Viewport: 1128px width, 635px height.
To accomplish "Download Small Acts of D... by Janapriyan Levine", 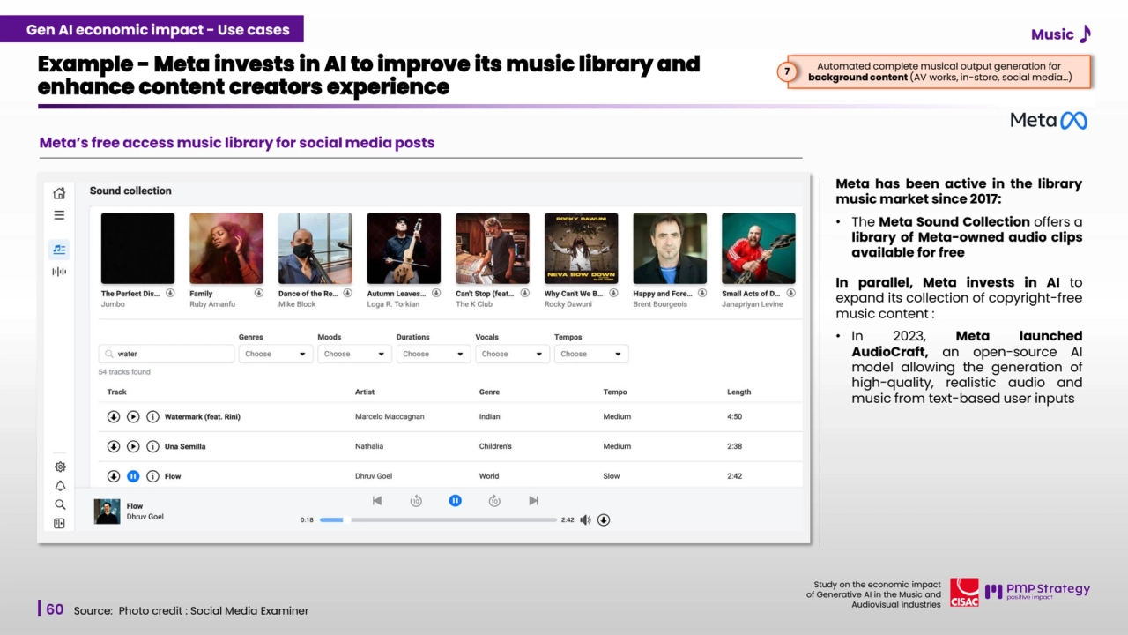I will point(790,293).
